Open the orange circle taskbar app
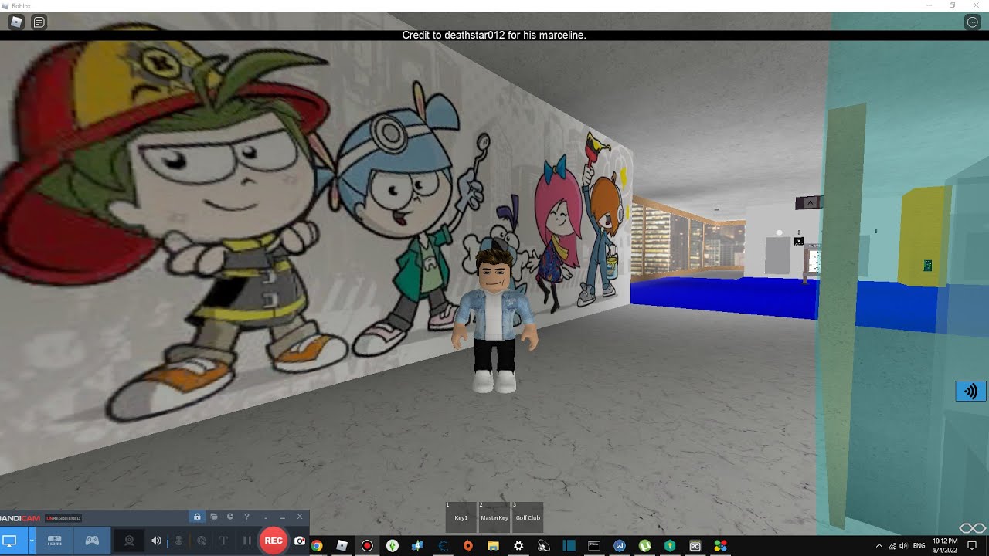 (x=467, y=545)
